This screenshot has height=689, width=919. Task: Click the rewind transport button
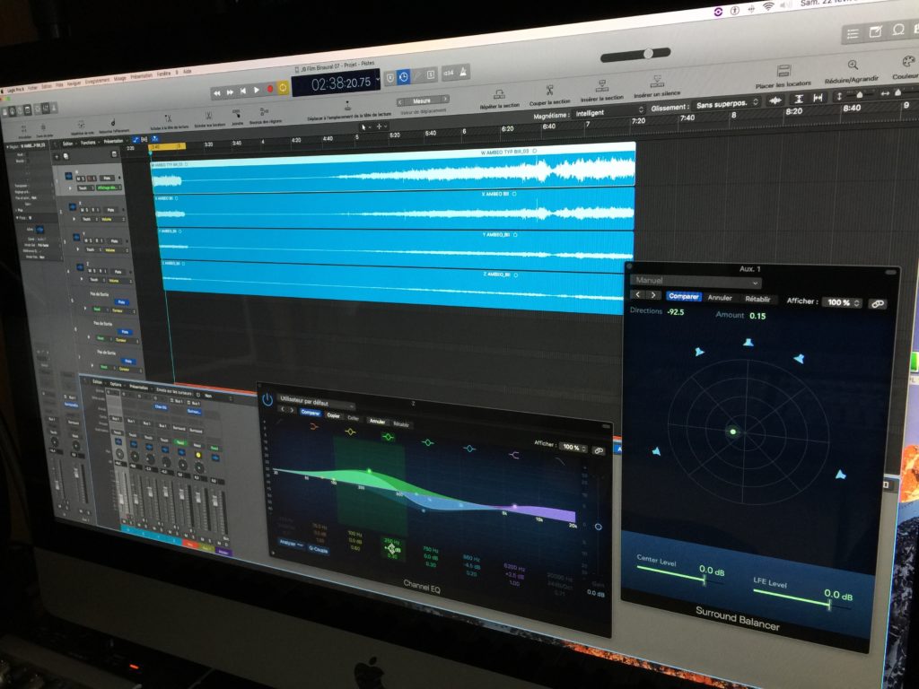217,92
